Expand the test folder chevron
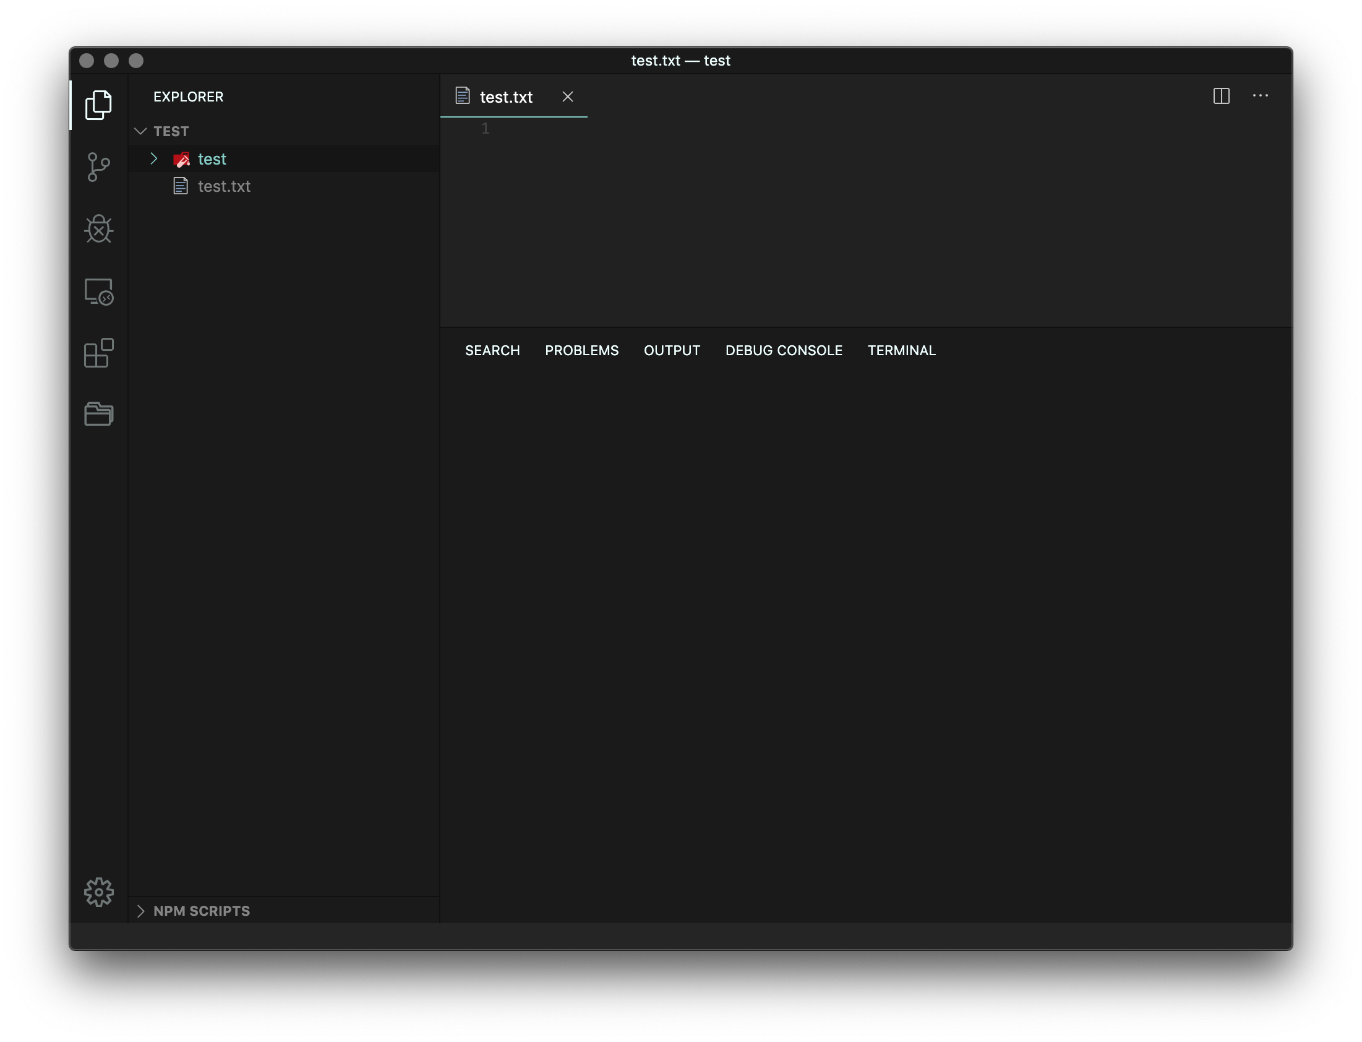Screen dimensions: 1362x1042 click(x=154, y=159)
